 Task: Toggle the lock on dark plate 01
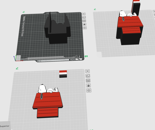click(84, 24)
